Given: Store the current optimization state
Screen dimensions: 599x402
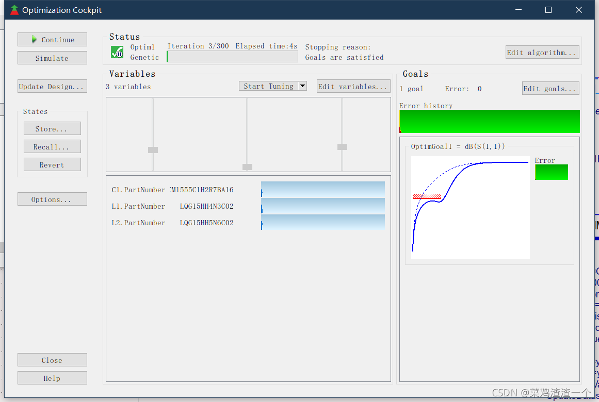Looking at the screenshot, I should [52, 129].
